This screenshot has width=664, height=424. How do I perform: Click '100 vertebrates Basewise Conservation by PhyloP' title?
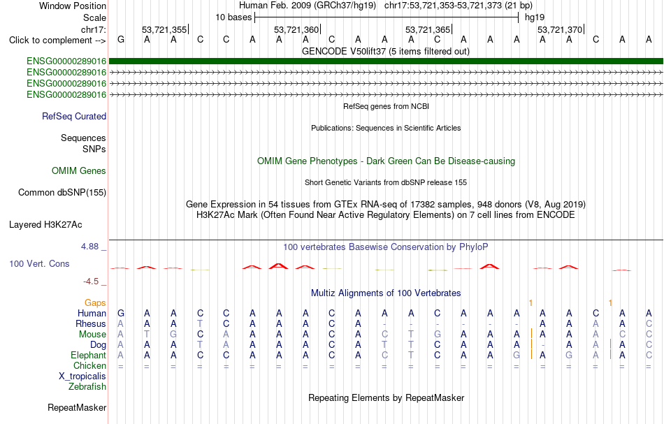point(386,247)
